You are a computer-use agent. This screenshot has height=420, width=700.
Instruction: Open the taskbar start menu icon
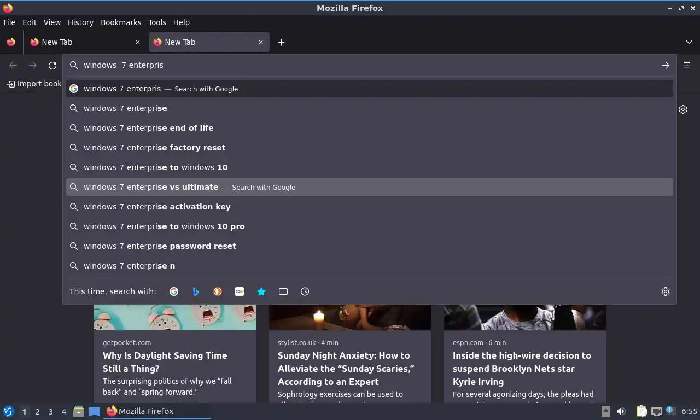click(x=9, y=411)
